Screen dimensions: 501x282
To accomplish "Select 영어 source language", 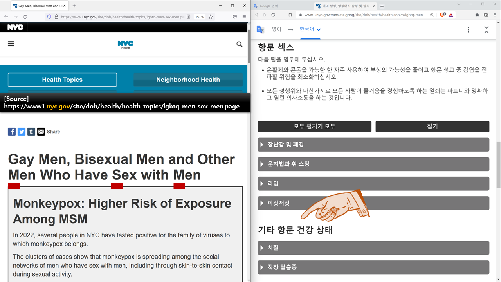I will click(x=276, y=29).
